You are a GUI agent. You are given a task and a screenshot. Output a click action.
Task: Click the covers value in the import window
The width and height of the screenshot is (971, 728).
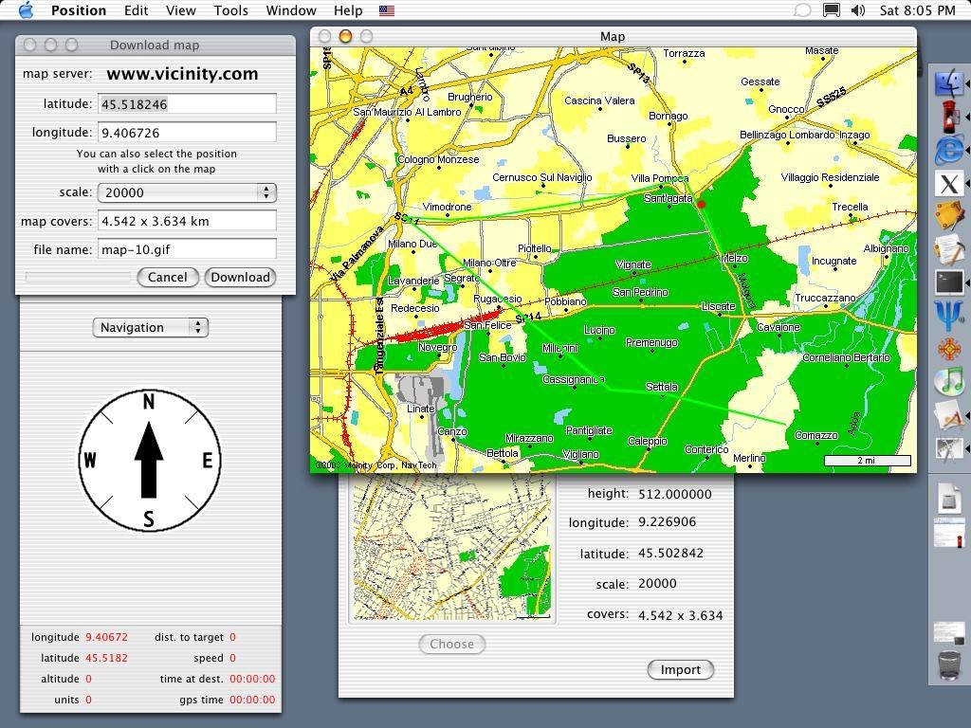(681, 615)
